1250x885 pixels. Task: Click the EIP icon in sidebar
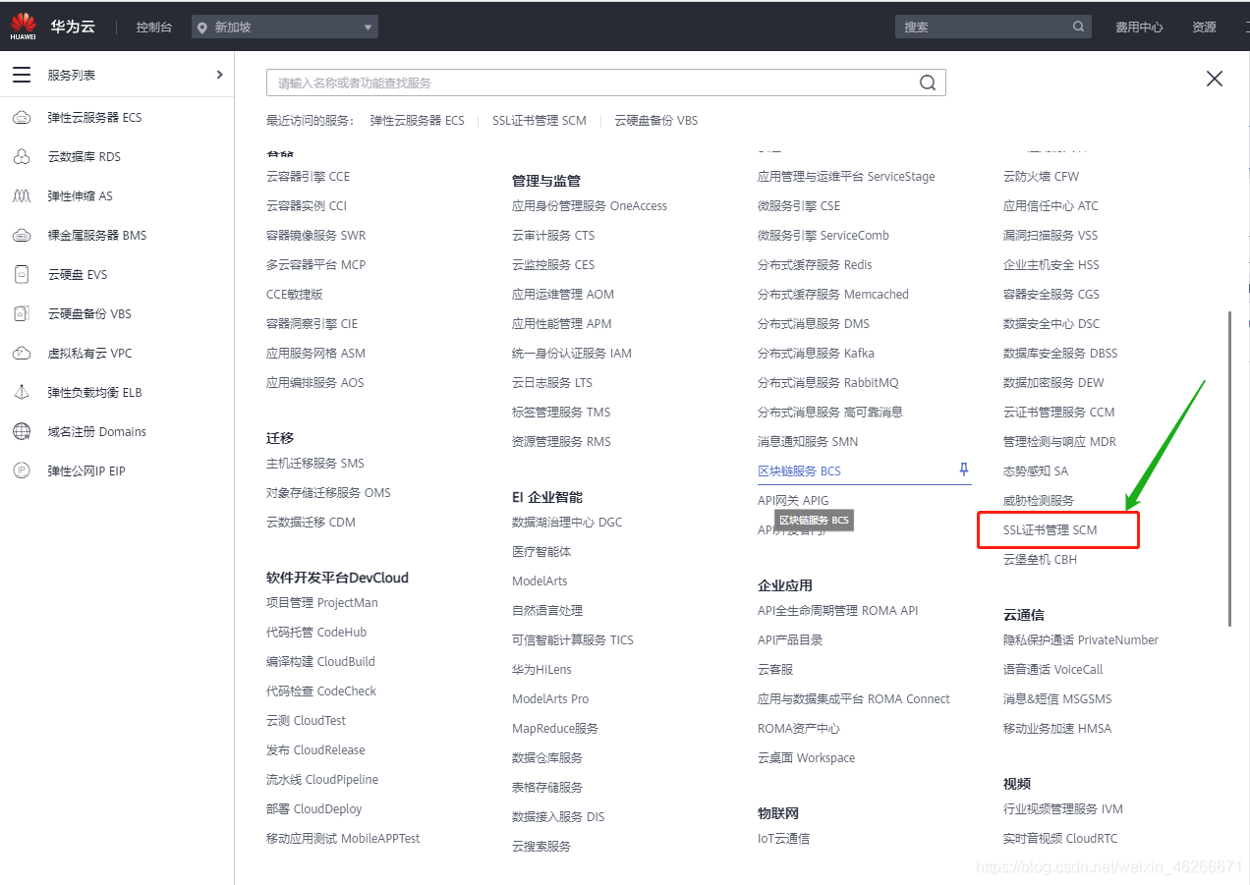point(22,471)
